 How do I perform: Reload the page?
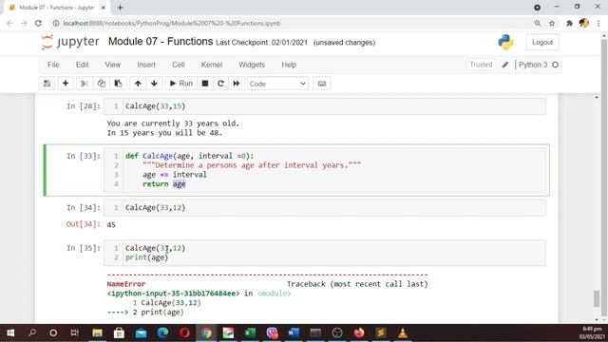coord(38,23)
